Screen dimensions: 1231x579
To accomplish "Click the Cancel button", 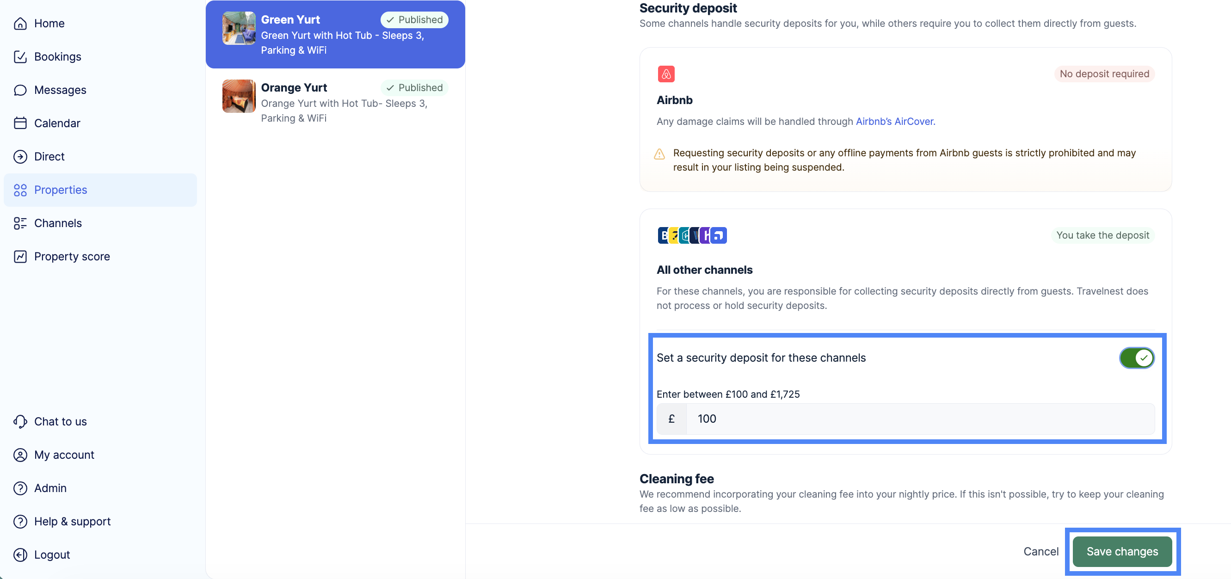I will tap(1041, 551).
